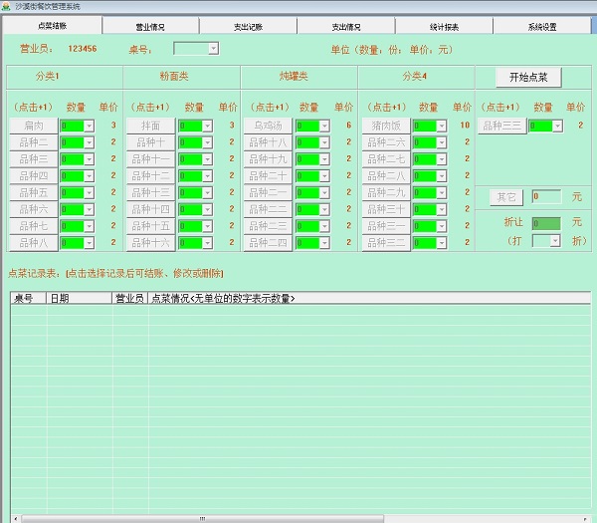Switch to the 营业情况 tab
Image resolution: width=597 pixels, height=523 pixels.
(150, 26)
